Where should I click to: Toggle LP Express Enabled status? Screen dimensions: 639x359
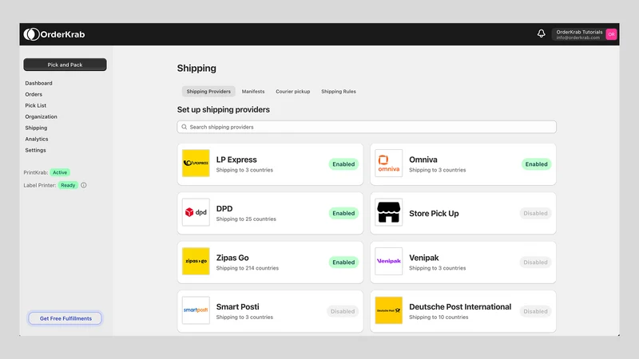(343, 164)
